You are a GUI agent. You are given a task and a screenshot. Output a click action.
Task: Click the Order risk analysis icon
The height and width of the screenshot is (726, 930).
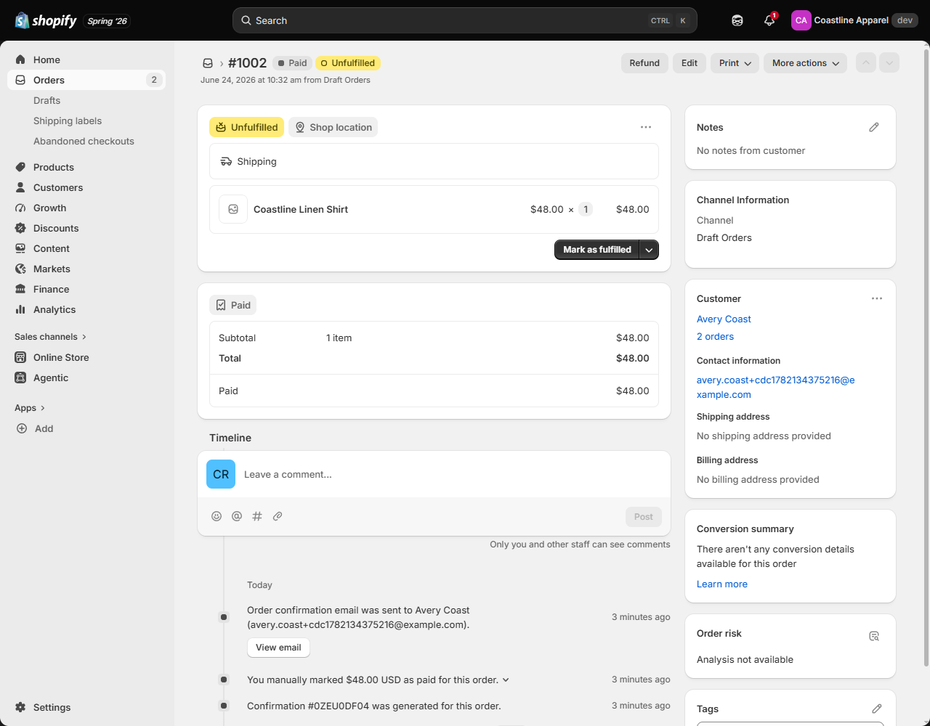point(874,636)
